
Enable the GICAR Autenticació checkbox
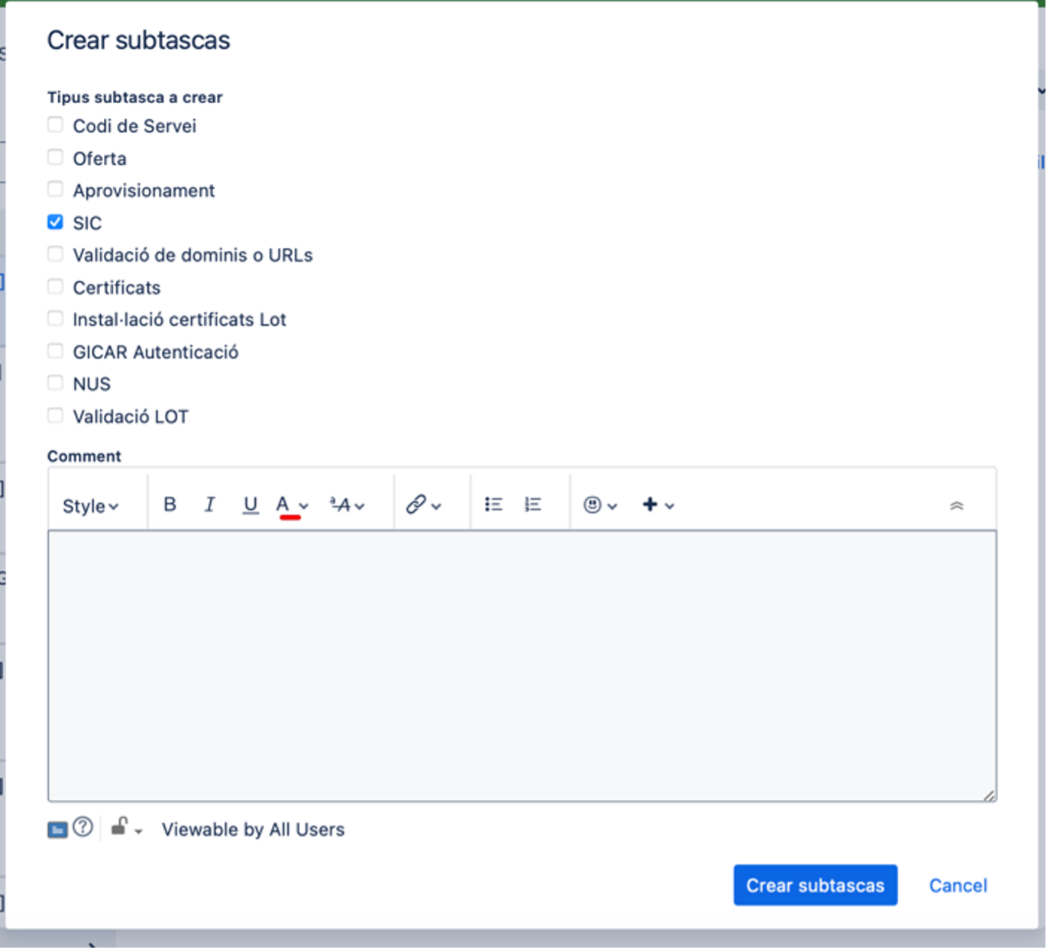click(x=55, y=351)
